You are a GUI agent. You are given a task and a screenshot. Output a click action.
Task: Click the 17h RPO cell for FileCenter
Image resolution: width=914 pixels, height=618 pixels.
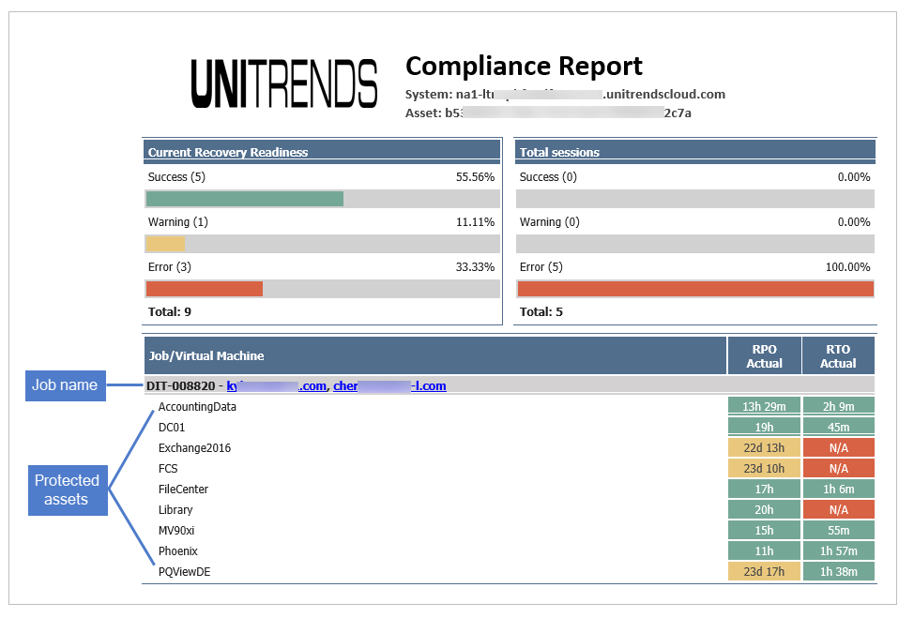pyautogui.click(x=764, y=490)
